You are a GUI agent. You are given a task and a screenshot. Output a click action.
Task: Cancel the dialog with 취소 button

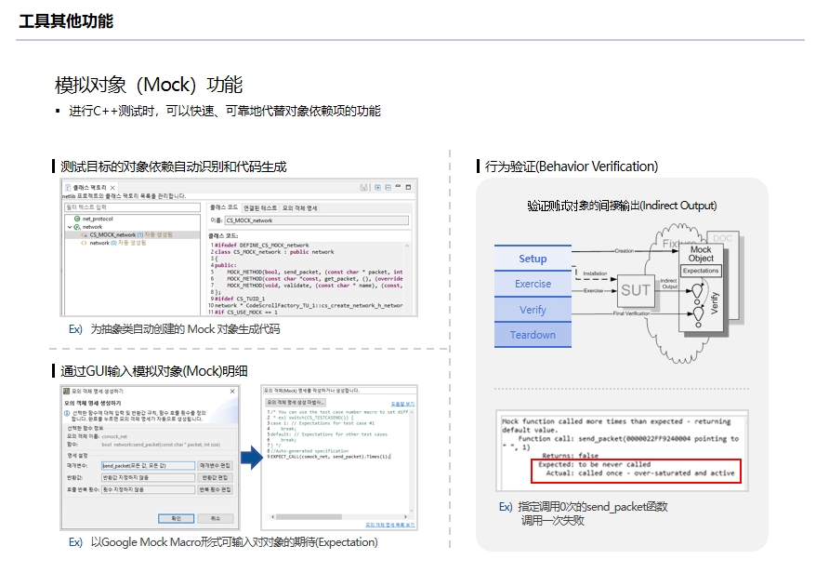(x=216, y=518)
